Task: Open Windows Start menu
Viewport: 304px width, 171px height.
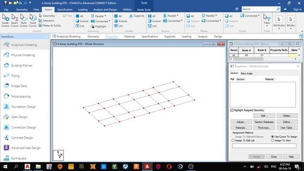Action: click(5, 167)
